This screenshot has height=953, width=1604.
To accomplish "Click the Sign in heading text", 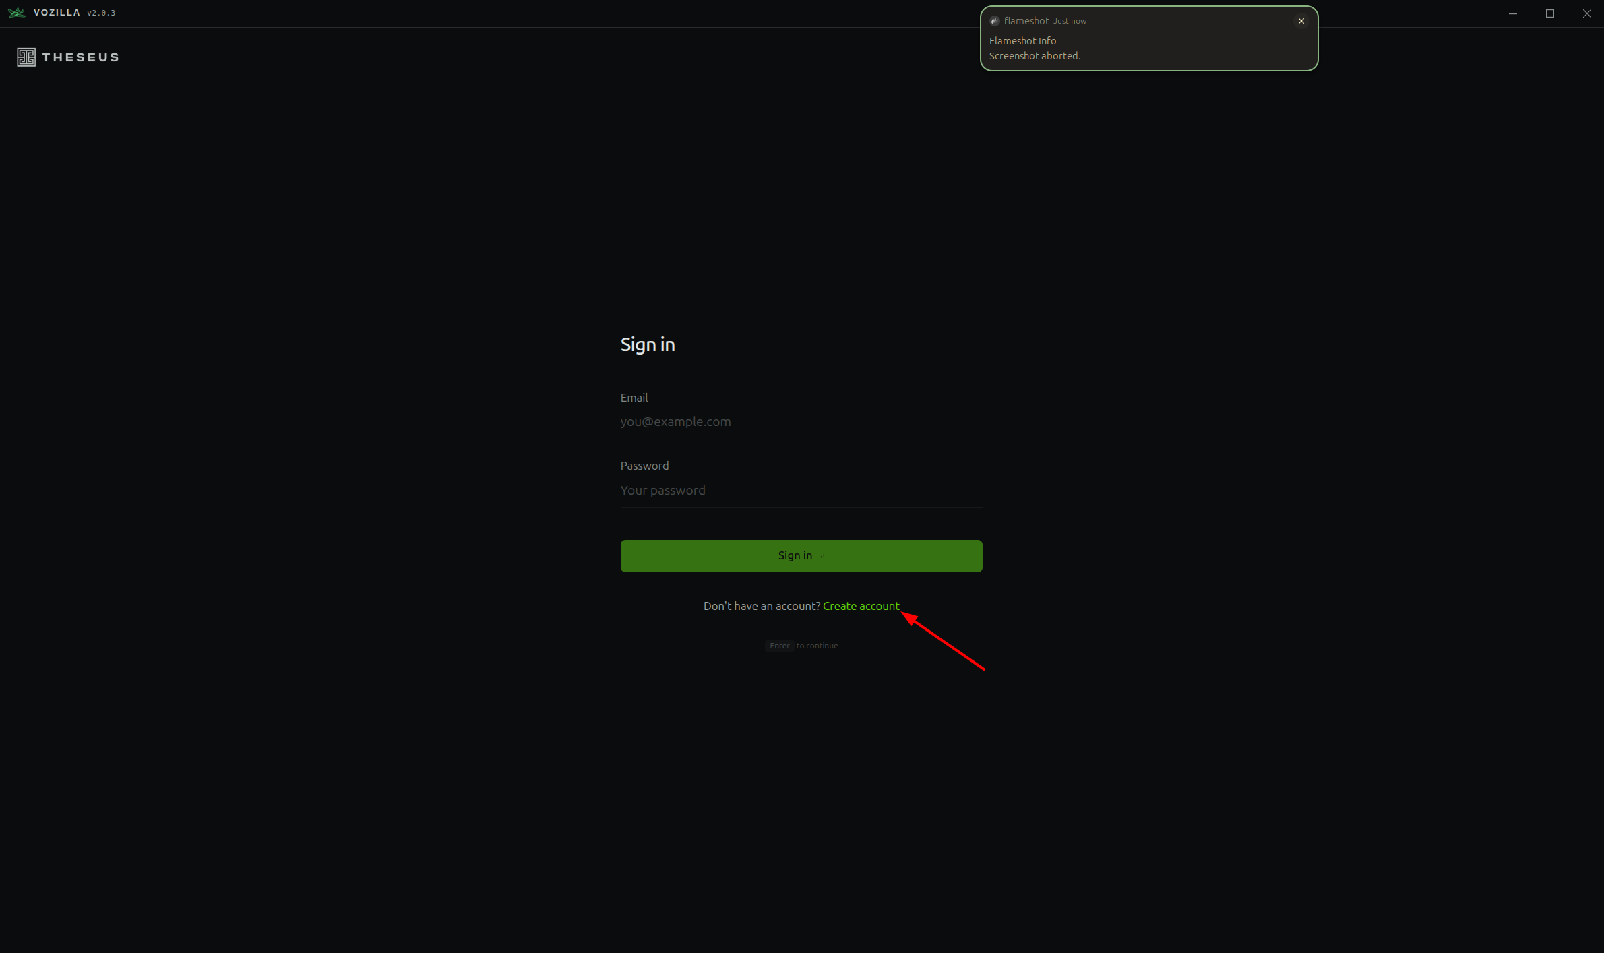I will [647, 344].
